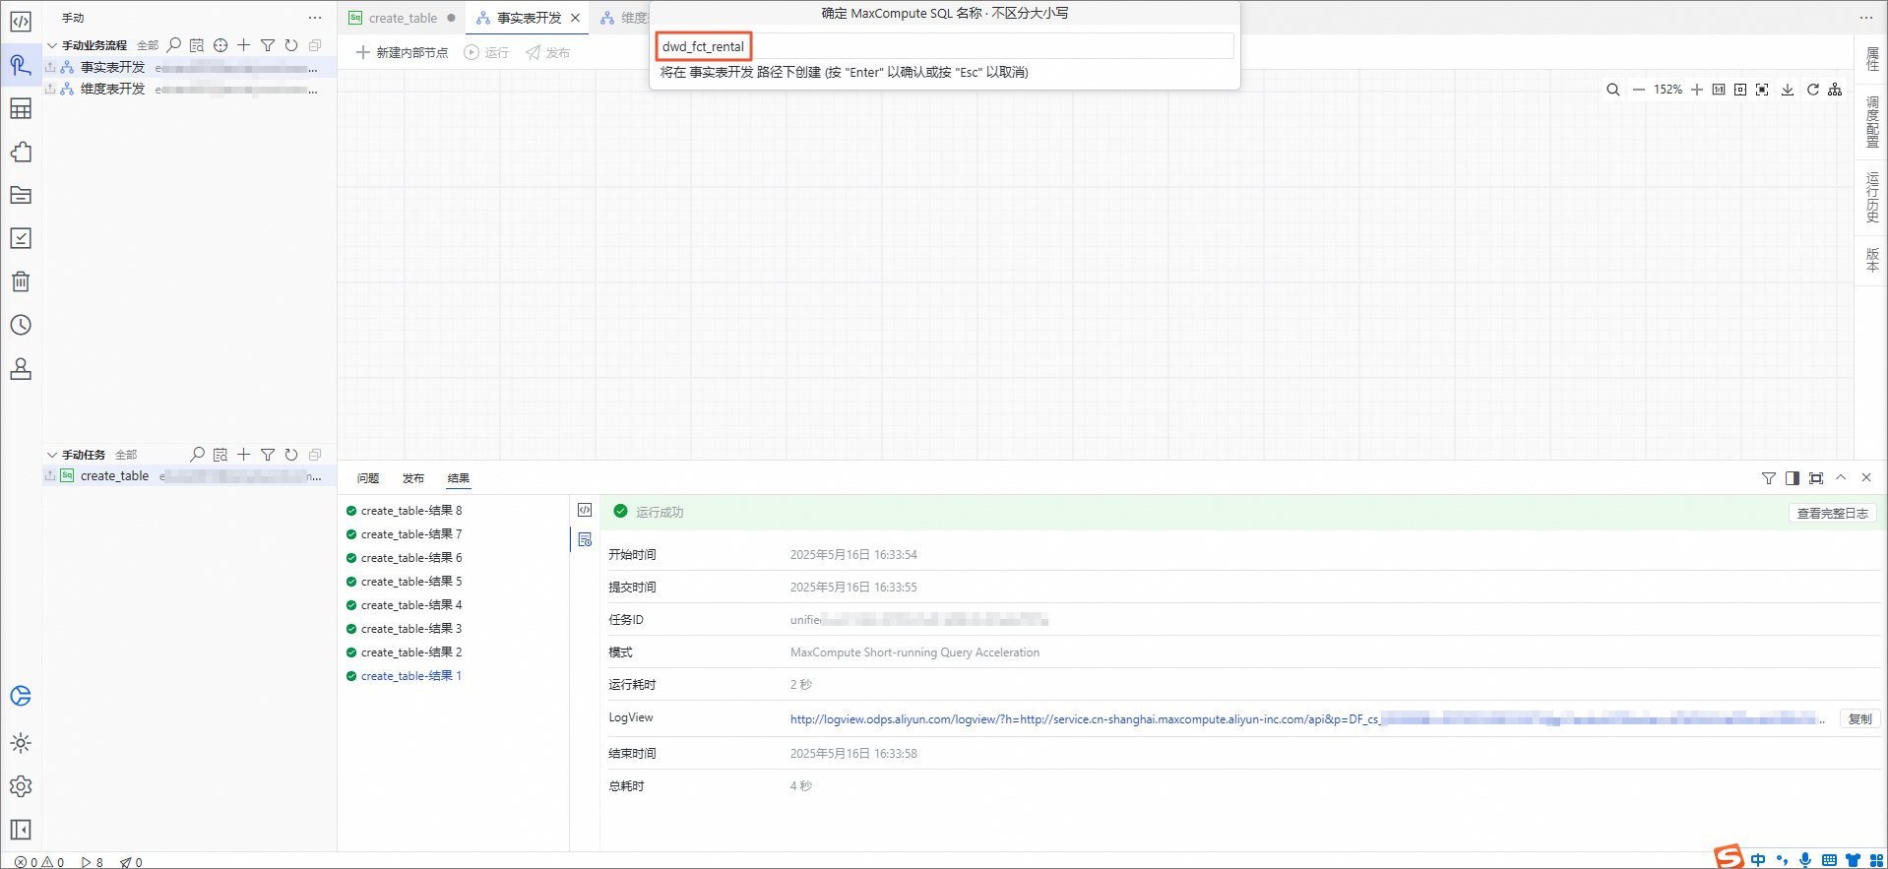The height and width of the screenshot is (869, 1888).
Task: Open the 结果 tab
Action: coord(459,478)
